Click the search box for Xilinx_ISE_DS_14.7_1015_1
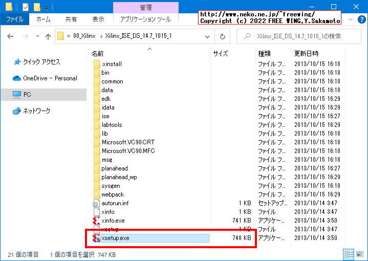Image resolution: width=368 pixels, height=261 pixels. [299, 36]
